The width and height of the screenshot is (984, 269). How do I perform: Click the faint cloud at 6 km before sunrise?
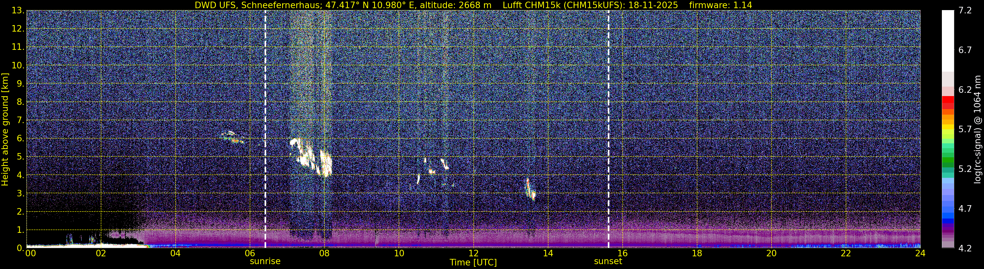(233, 137)
